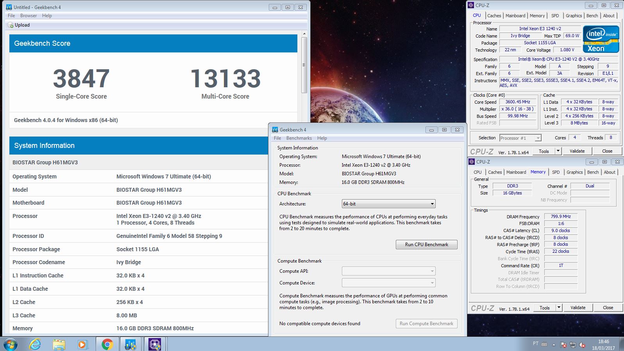Open the Windows Start menu orb
The height and width of the screenshot is (351, 624).
click(x=11, y=344)
